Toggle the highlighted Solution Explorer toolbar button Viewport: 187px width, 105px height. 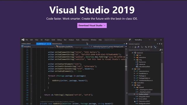[x=155, y=47]
